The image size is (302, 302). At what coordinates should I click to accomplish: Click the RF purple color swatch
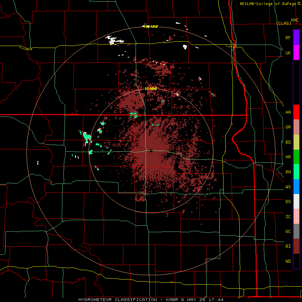(x=296, y=38)
